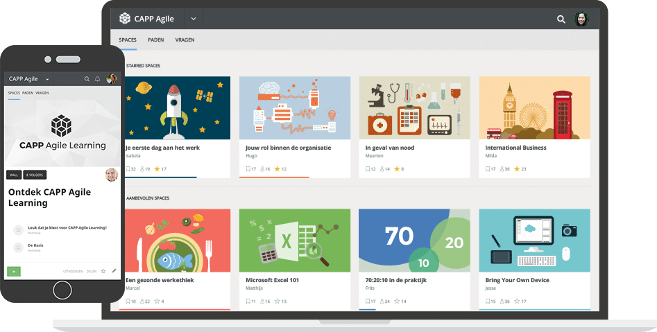Star the Een gezonde werkethiek space
Screen dimensions: 657x332
click(157, 301)
